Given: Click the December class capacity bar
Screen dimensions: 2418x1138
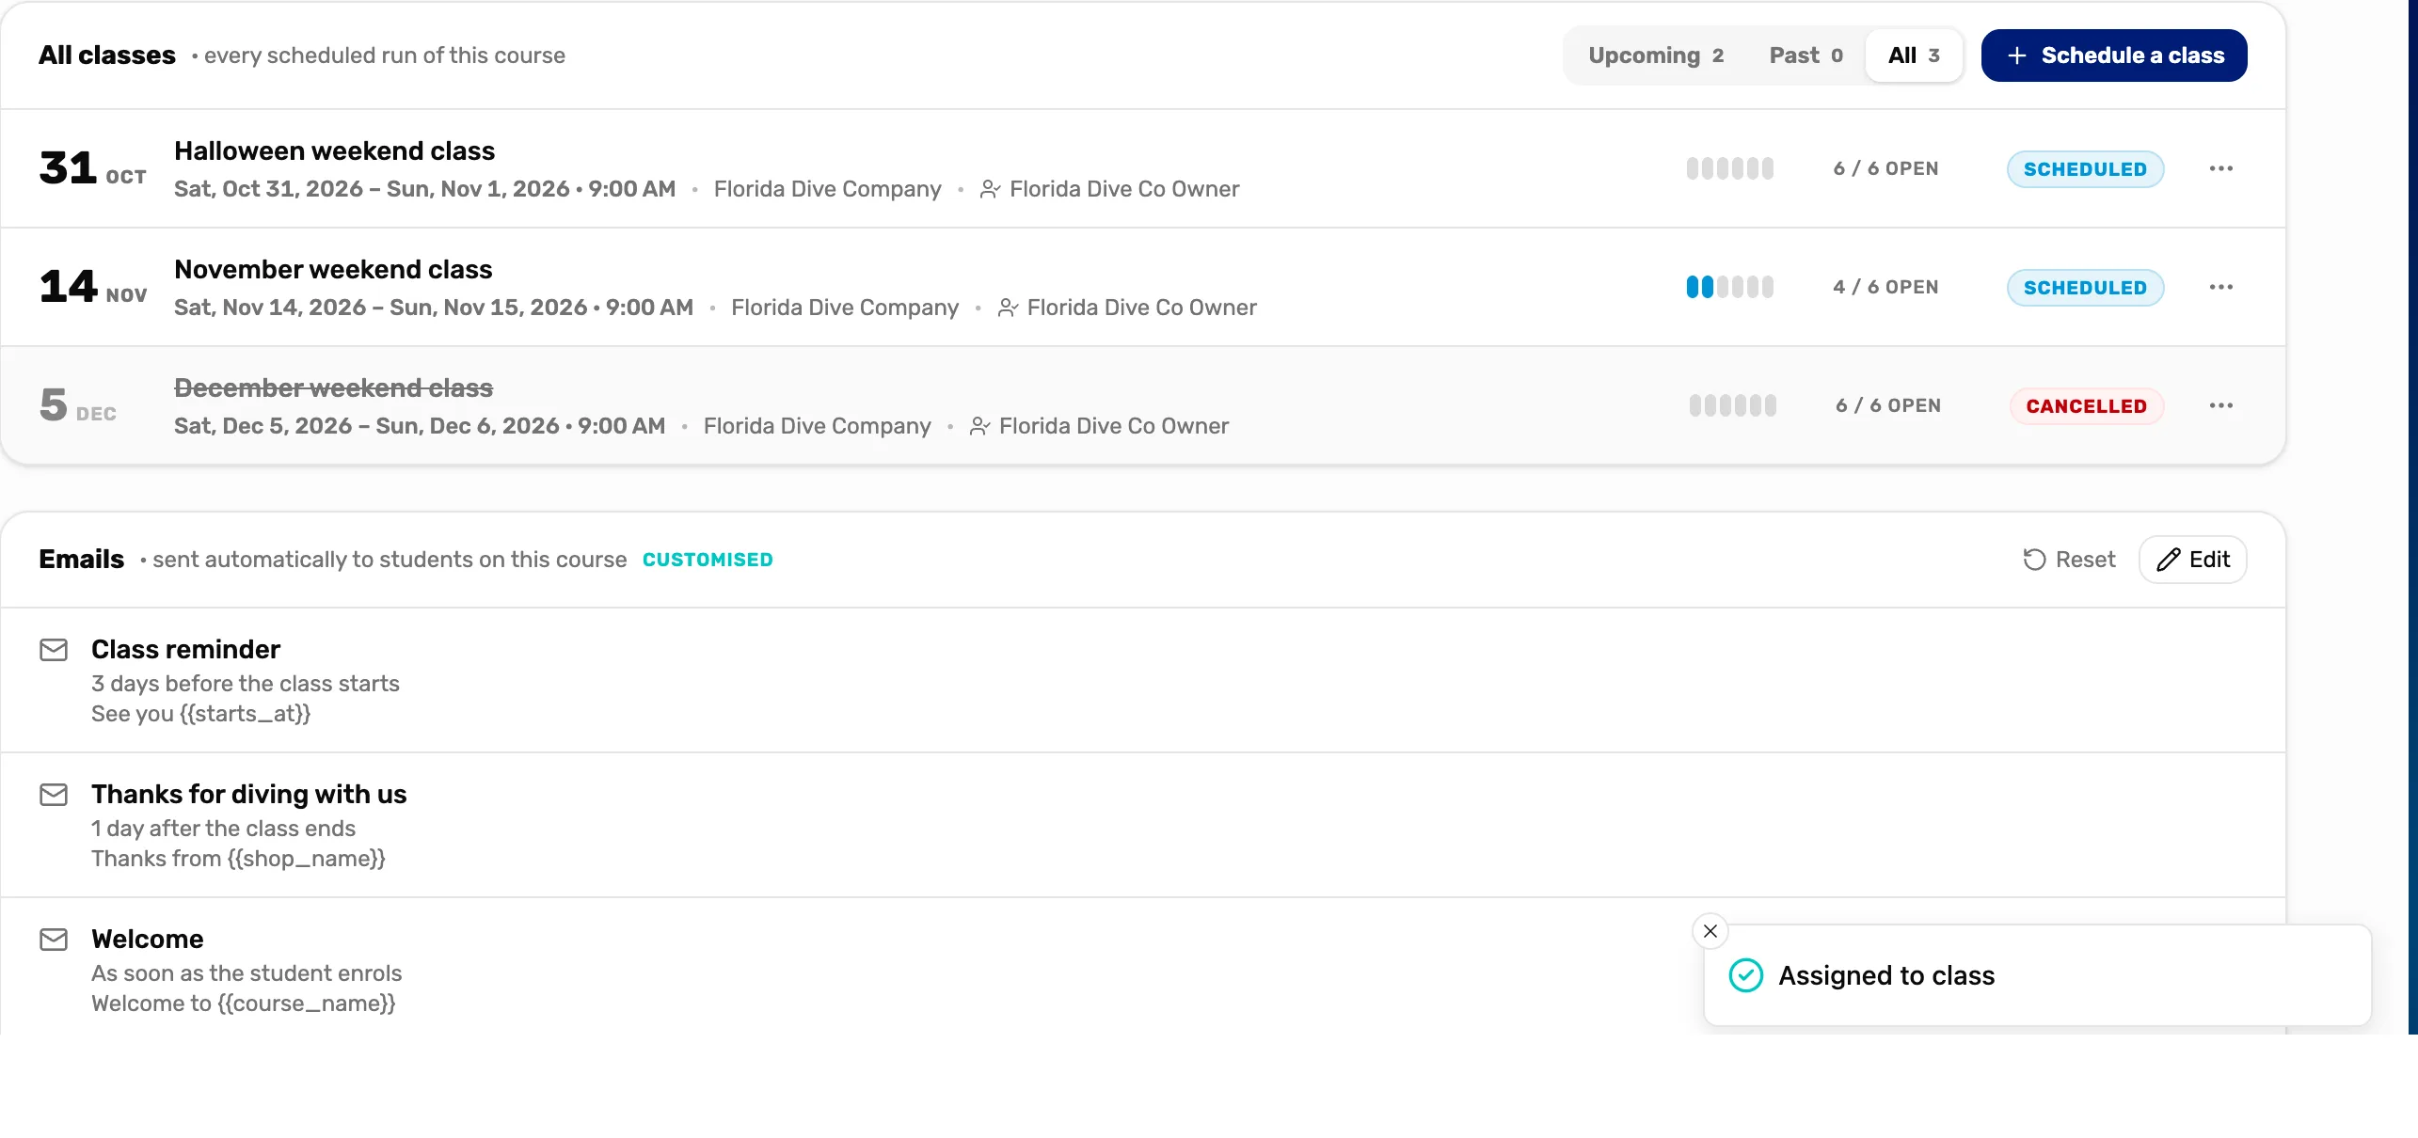Looking at the screenshot, I should point(1732,405).
